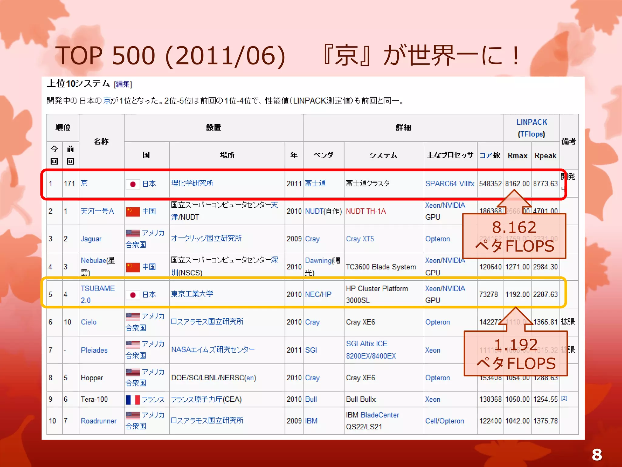This screenshot has width=622, height=467.
Task: Click the China flag in 天河一号A row
Action: pos(133,212)
